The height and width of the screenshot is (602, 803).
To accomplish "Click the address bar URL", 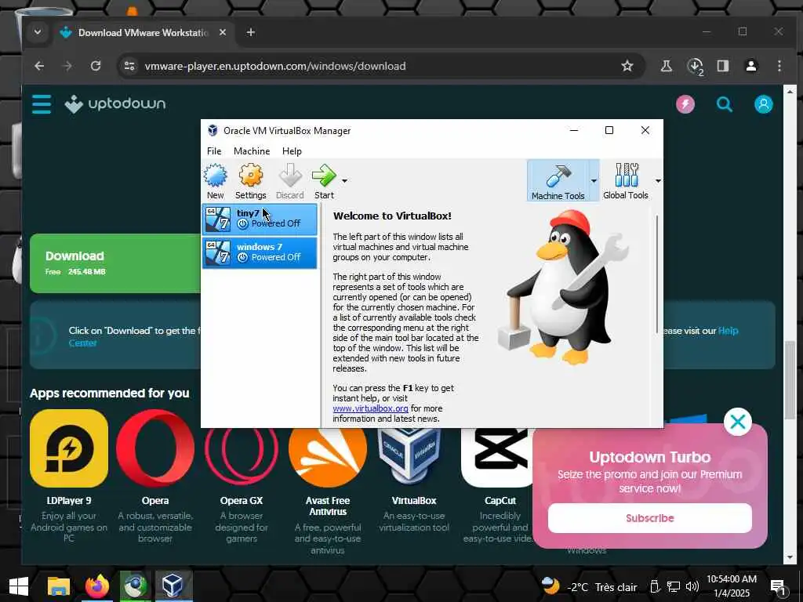I will click(275, 66).
